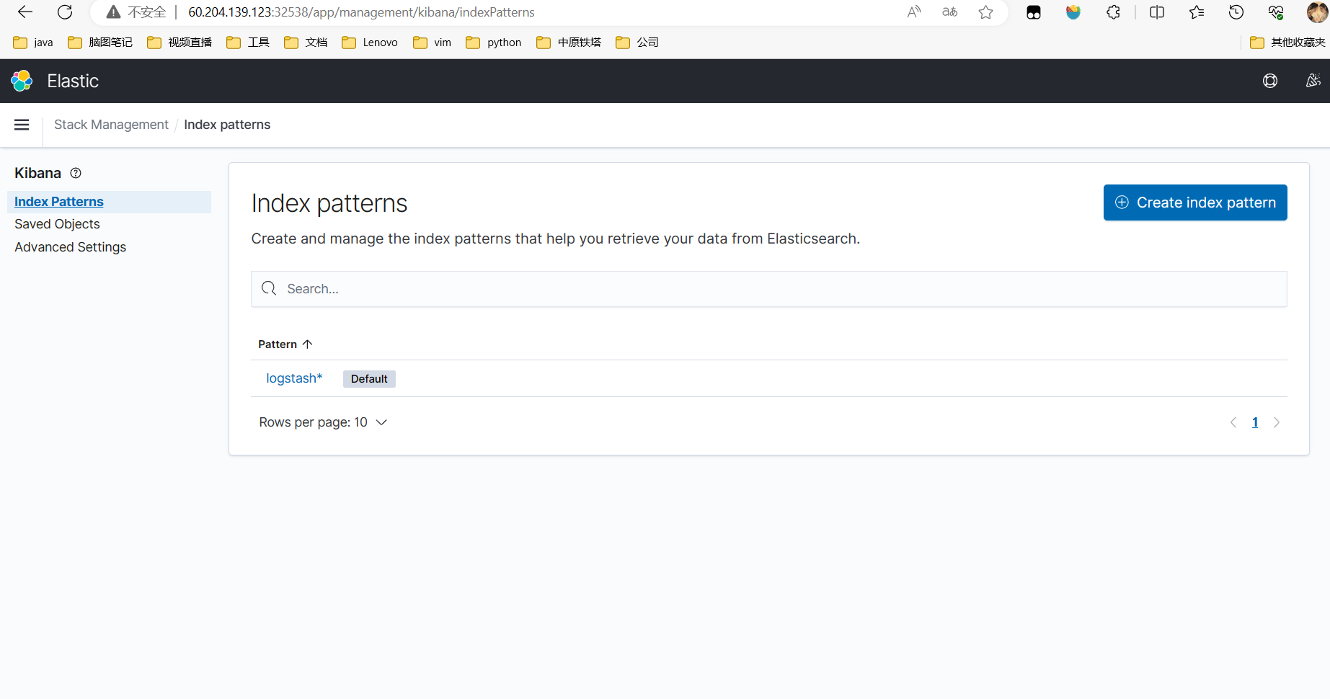
Task: Go back using the browser back arrow
Action: pos(25,12)
